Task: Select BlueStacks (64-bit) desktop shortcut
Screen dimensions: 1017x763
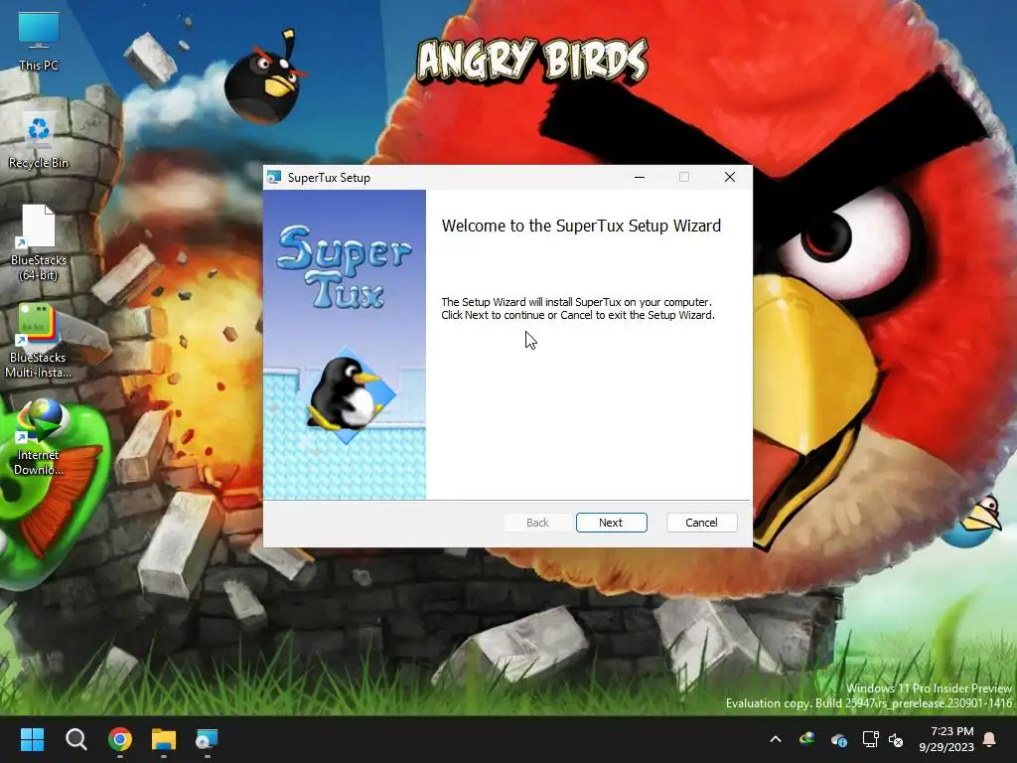Action: (39, 242)
